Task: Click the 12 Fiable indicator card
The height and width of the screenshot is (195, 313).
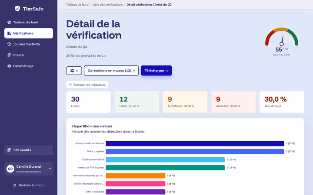Action: 137,102
